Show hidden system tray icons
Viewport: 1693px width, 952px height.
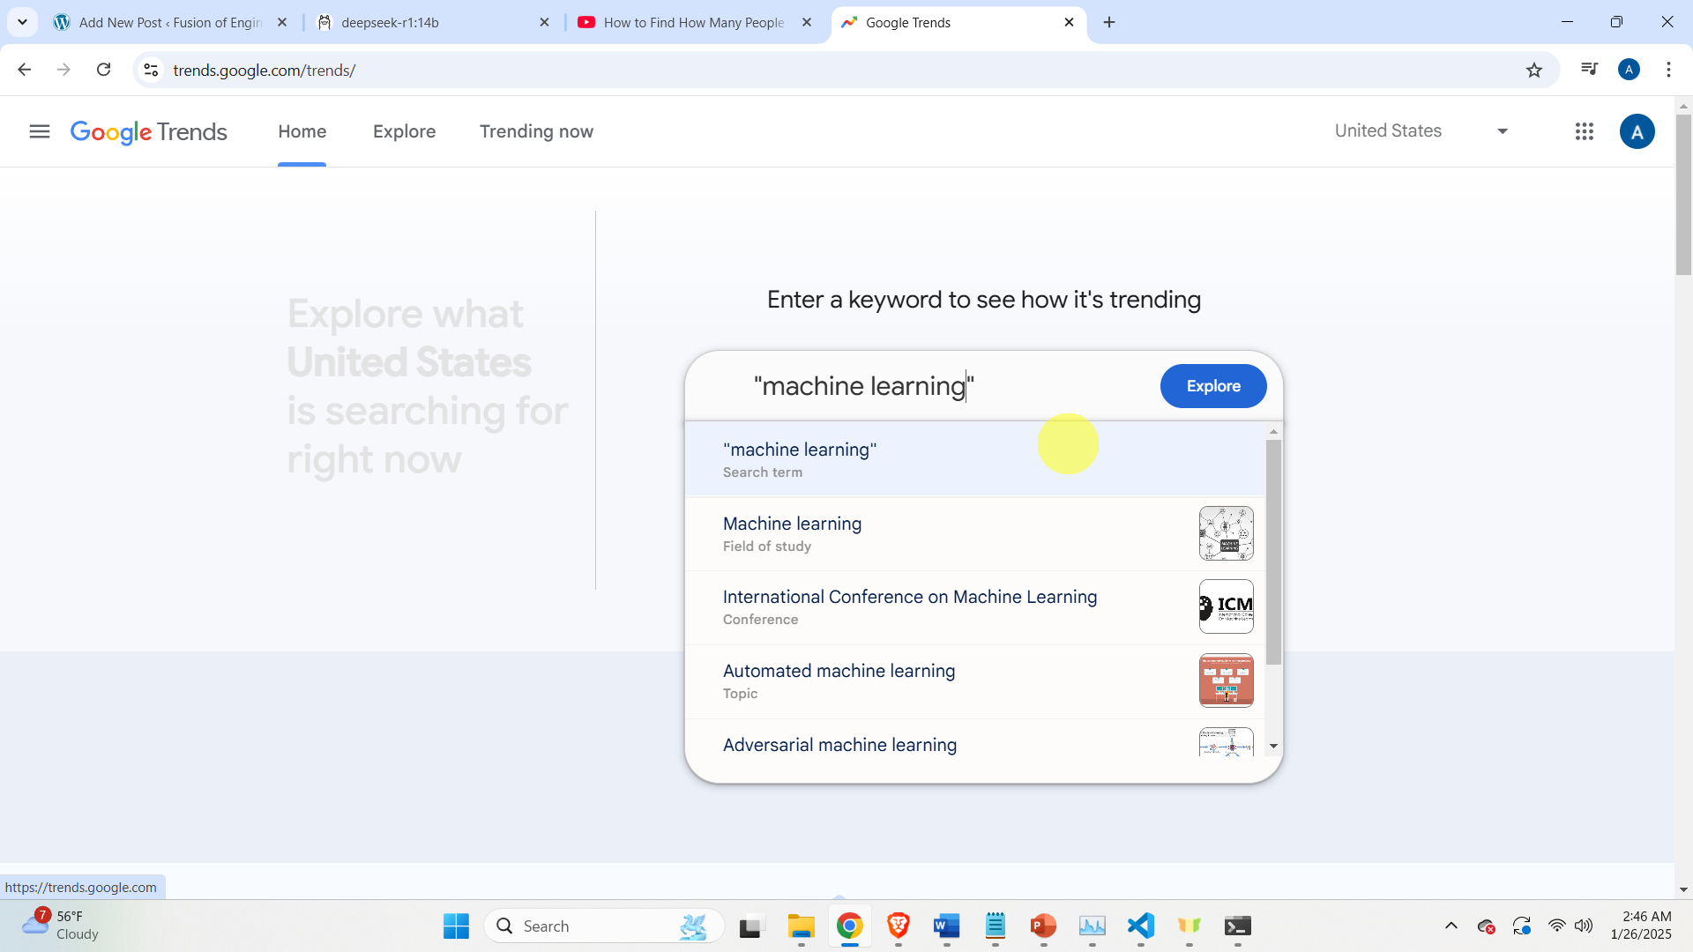coord(1451,926)
